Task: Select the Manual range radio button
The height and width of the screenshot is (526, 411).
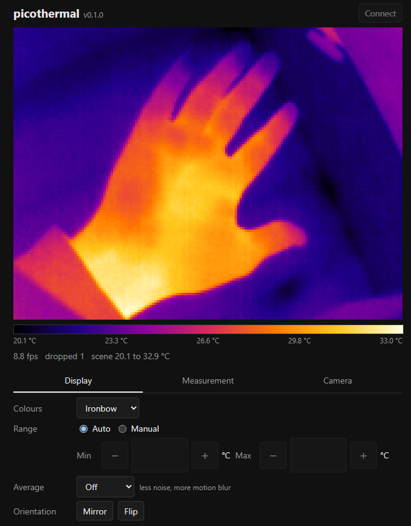Action: [x=123, y=429]
